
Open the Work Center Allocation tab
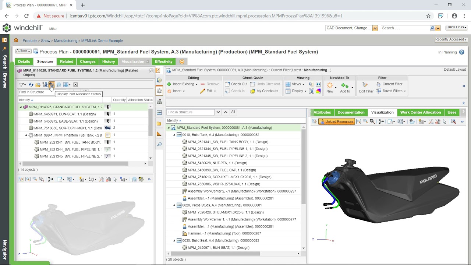421,112
